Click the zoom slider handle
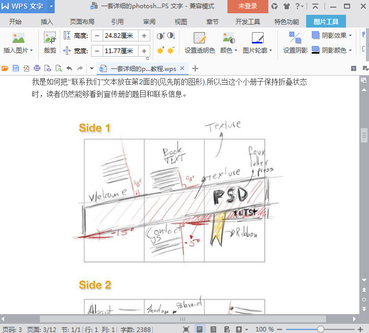Screen dimensions: 369x333 click(x=320, y=329)
